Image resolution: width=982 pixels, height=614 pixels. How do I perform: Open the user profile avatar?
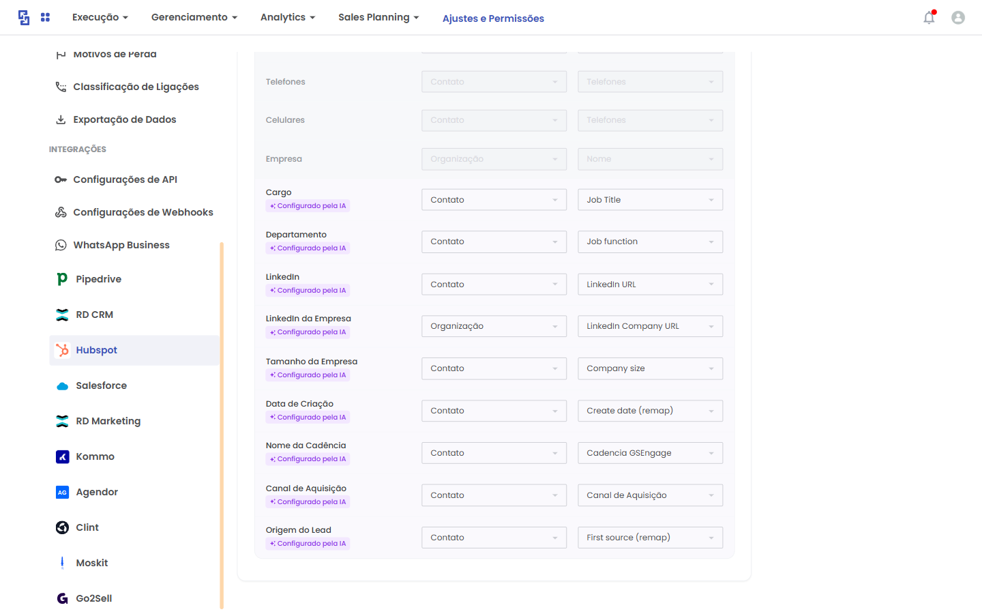958,18
